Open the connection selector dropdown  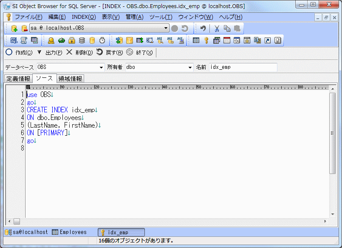click(166, 29)
